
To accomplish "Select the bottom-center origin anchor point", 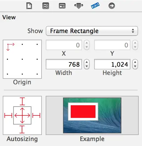I will click(x=22, y=74).
